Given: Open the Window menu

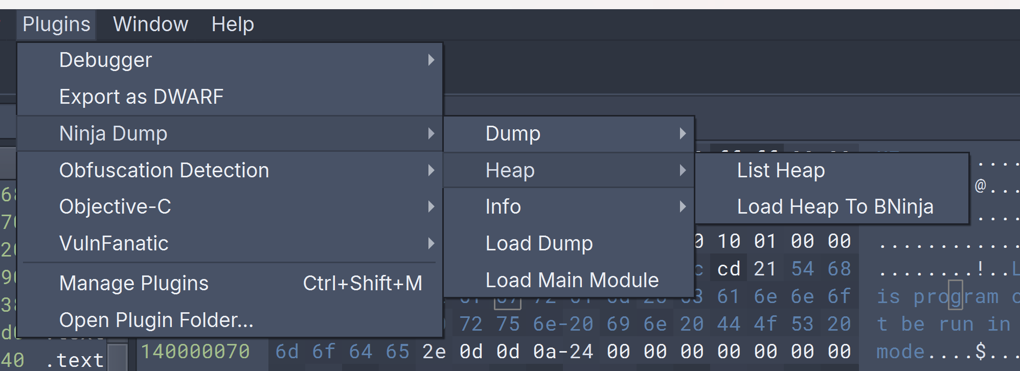Looking at the screenshot, I should tap(151, 25).
